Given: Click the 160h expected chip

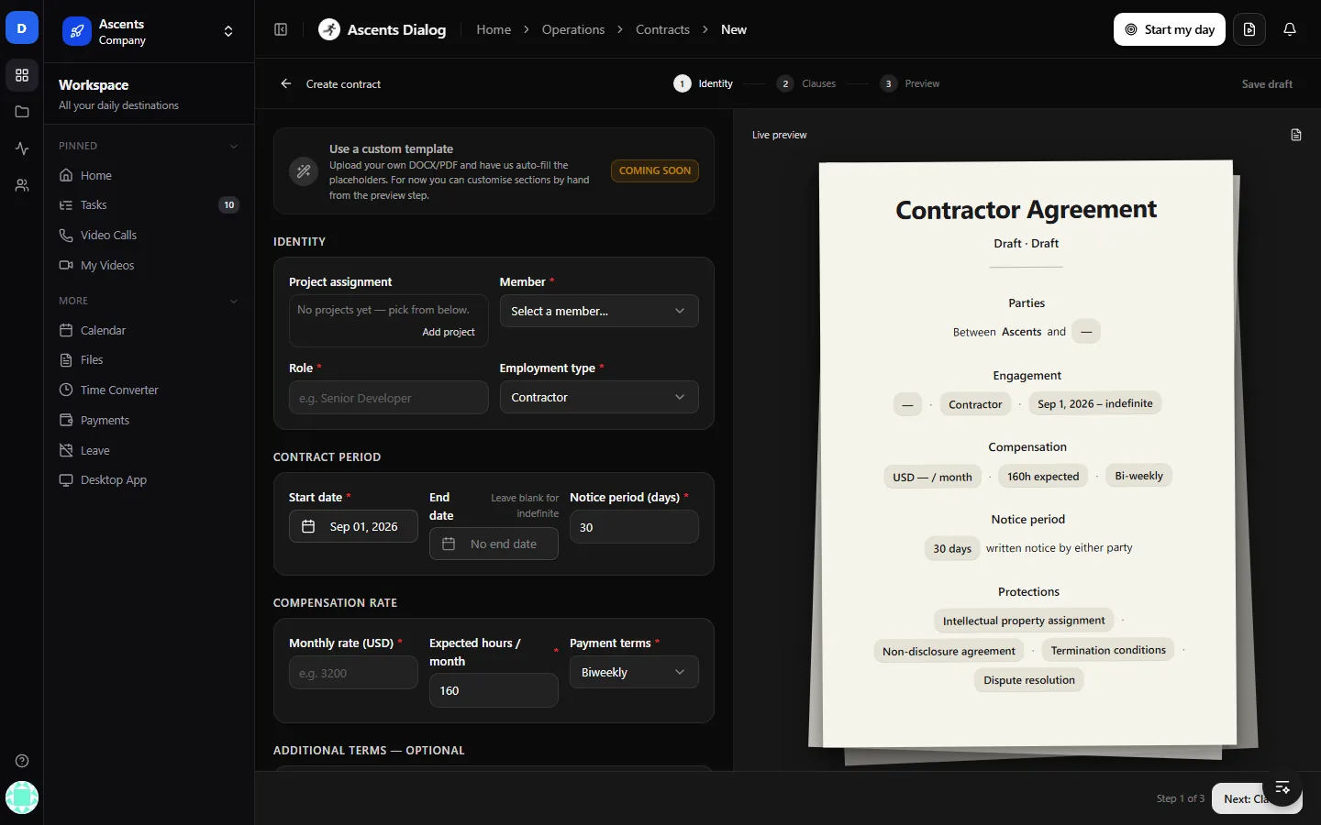Looking at the screenshot, I should (x=1043, y=477).
